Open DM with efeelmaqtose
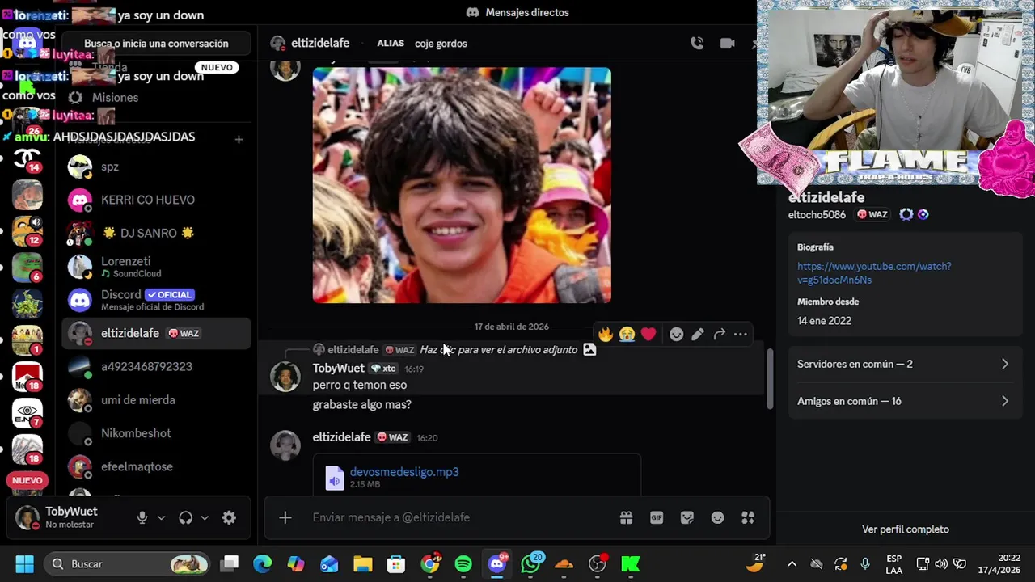The image size is (1035, 582). tap(156, 466)
